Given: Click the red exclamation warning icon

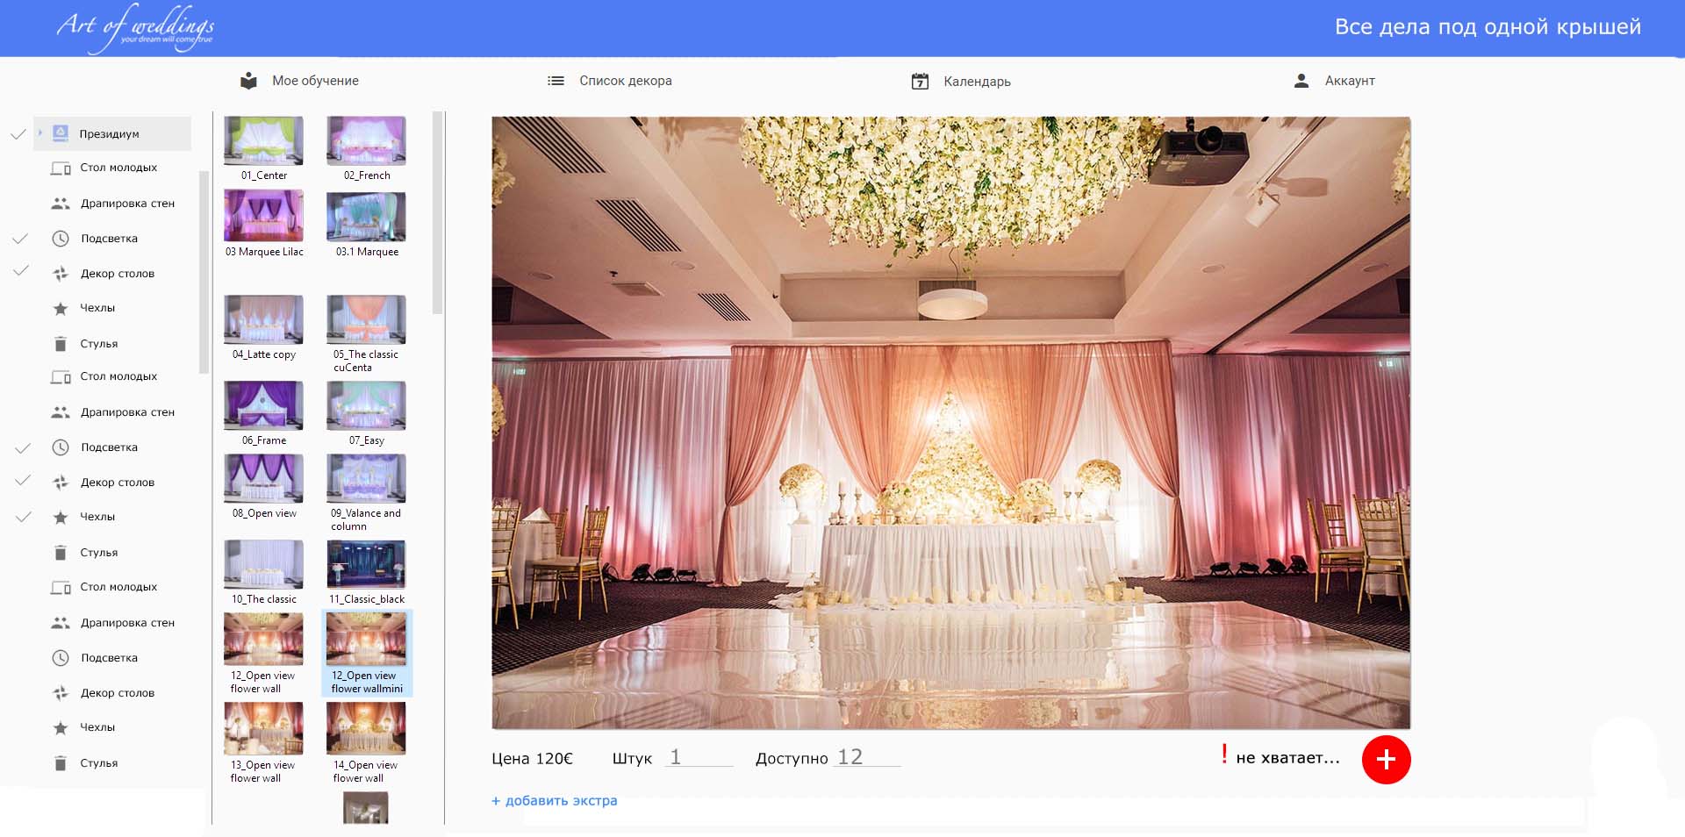Looking at the screenshot, I should [x=1224, y=755].
